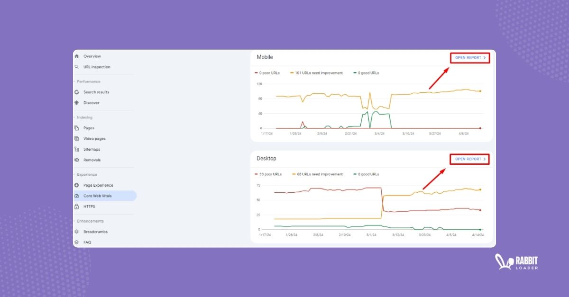Screen dimensions: 569x297
Task: Collapse the Performance section
Action: click(87, 81)
